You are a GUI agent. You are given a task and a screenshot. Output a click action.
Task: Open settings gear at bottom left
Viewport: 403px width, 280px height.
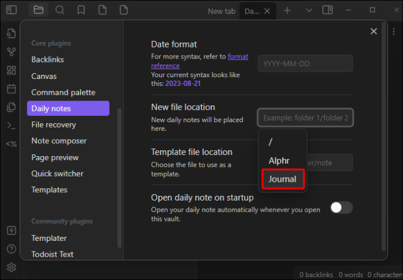(x=11, y=267)
